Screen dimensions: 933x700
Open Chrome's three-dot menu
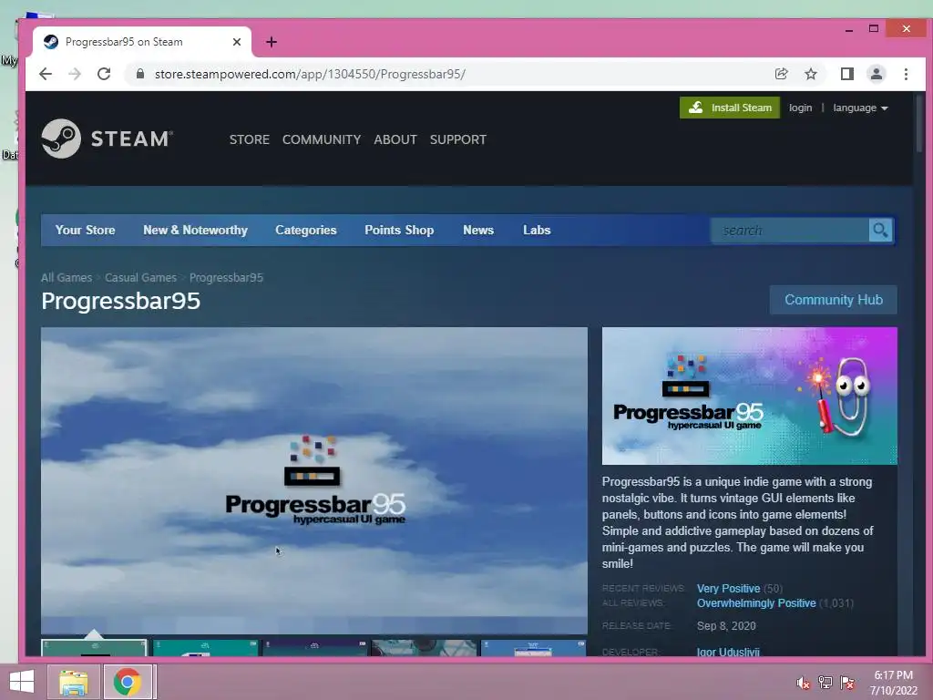click(x=906, y=74)
